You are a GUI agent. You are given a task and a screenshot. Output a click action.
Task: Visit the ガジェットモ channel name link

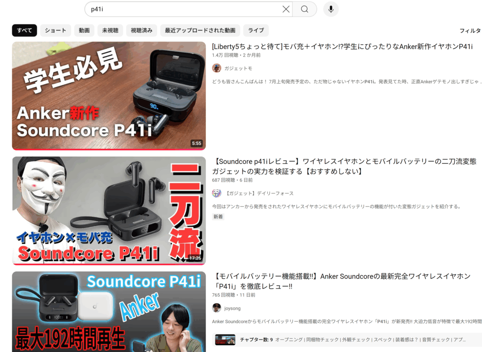pos(238,68)
